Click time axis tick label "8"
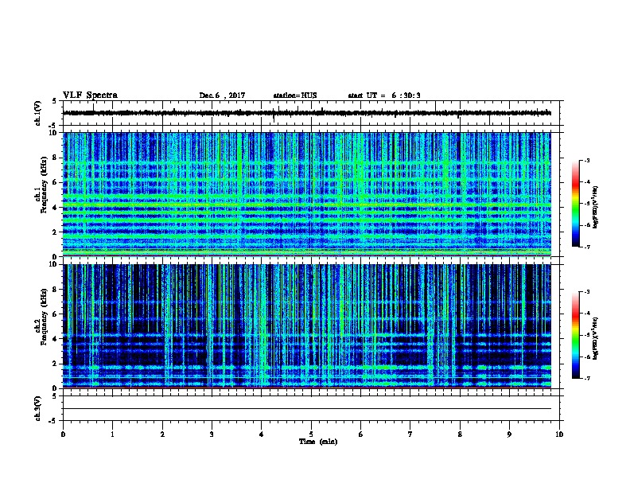The width and height of the screenshot is (630, 487). 460,434
